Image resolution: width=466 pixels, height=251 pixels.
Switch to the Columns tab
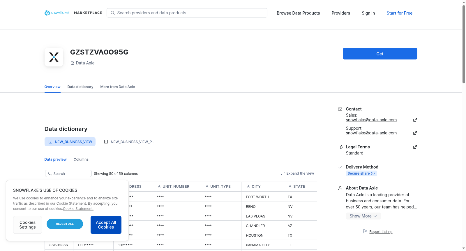click(x=81, y=159)
